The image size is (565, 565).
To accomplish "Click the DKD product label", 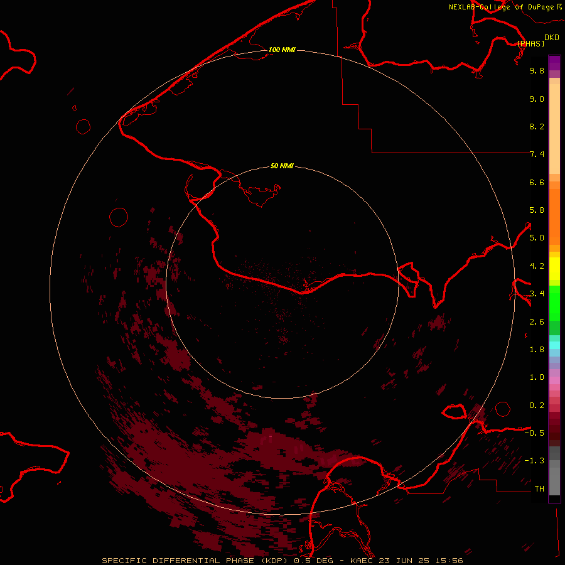I will pos(552,38).
